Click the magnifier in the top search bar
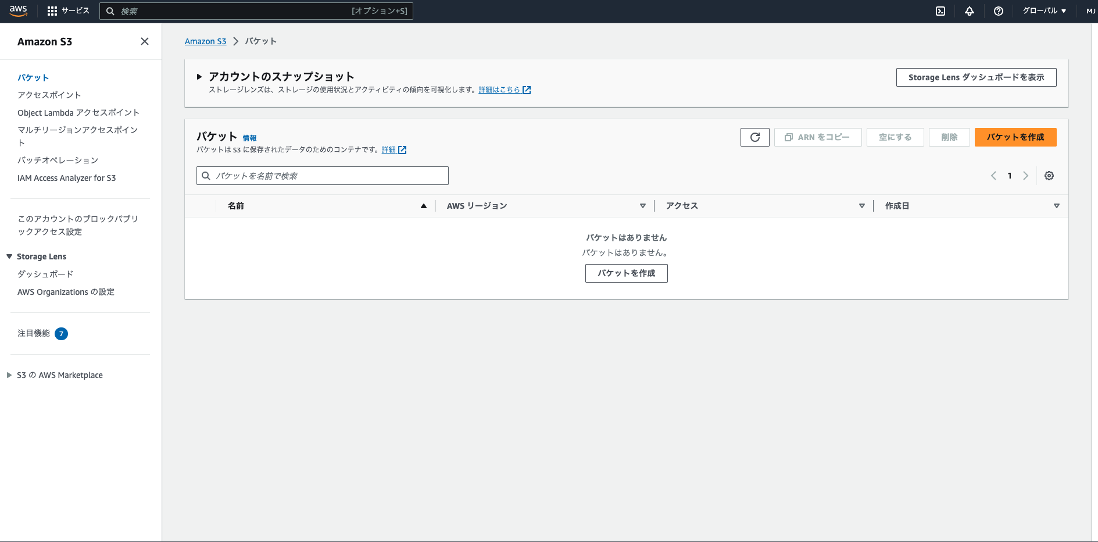 [110, 11]
